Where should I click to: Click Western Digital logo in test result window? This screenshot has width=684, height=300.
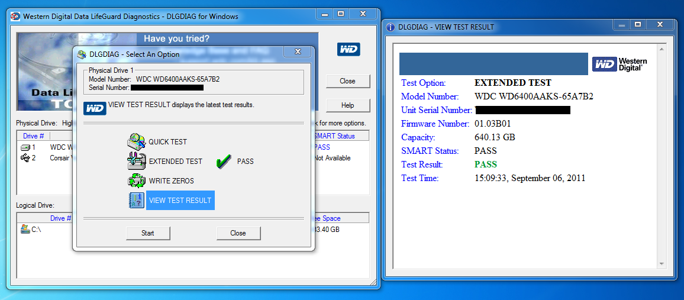click(x=620, y=64)
